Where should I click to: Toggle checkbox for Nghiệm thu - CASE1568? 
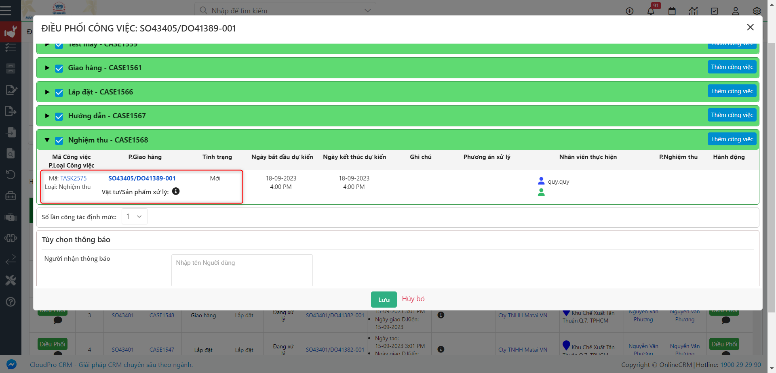coord(59,140)
